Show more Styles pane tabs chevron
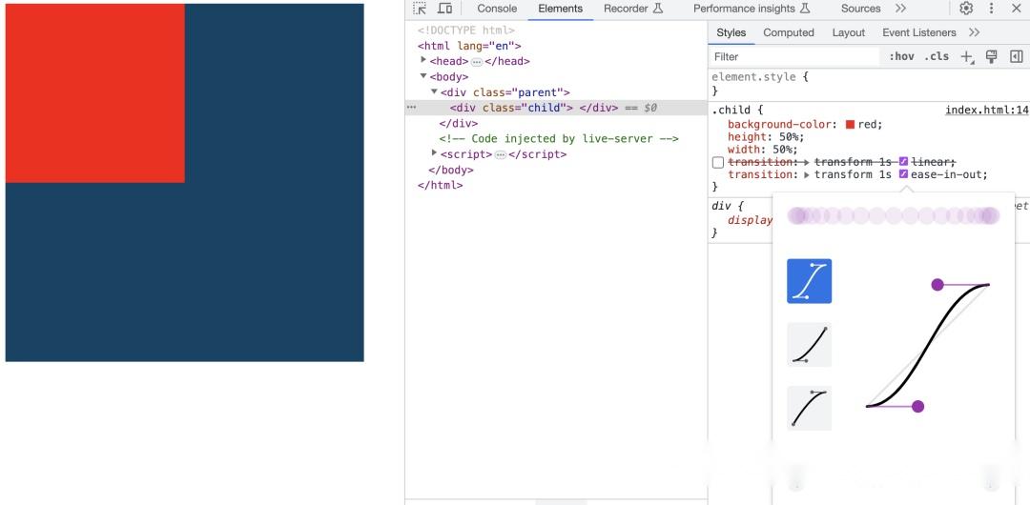 click(974, 32)
